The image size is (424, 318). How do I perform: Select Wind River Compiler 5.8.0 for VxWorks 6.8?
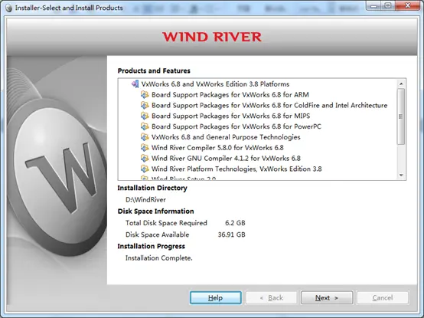(217, 148)
